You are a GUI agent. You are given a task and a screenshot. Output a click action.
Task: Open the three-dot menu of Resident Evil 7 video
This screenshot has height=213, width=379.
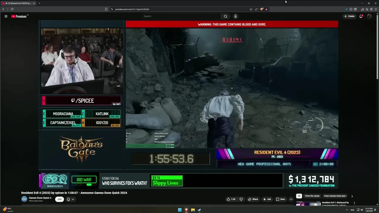pos(354,203)
